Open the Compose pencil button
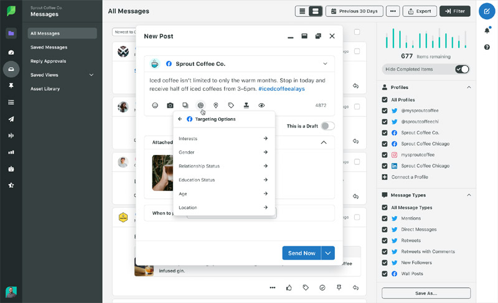The width and height of the screenshot is (498, 303). [487, 11]
